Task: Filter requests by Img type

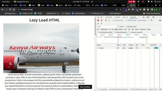Action: (x=116, y=29)
